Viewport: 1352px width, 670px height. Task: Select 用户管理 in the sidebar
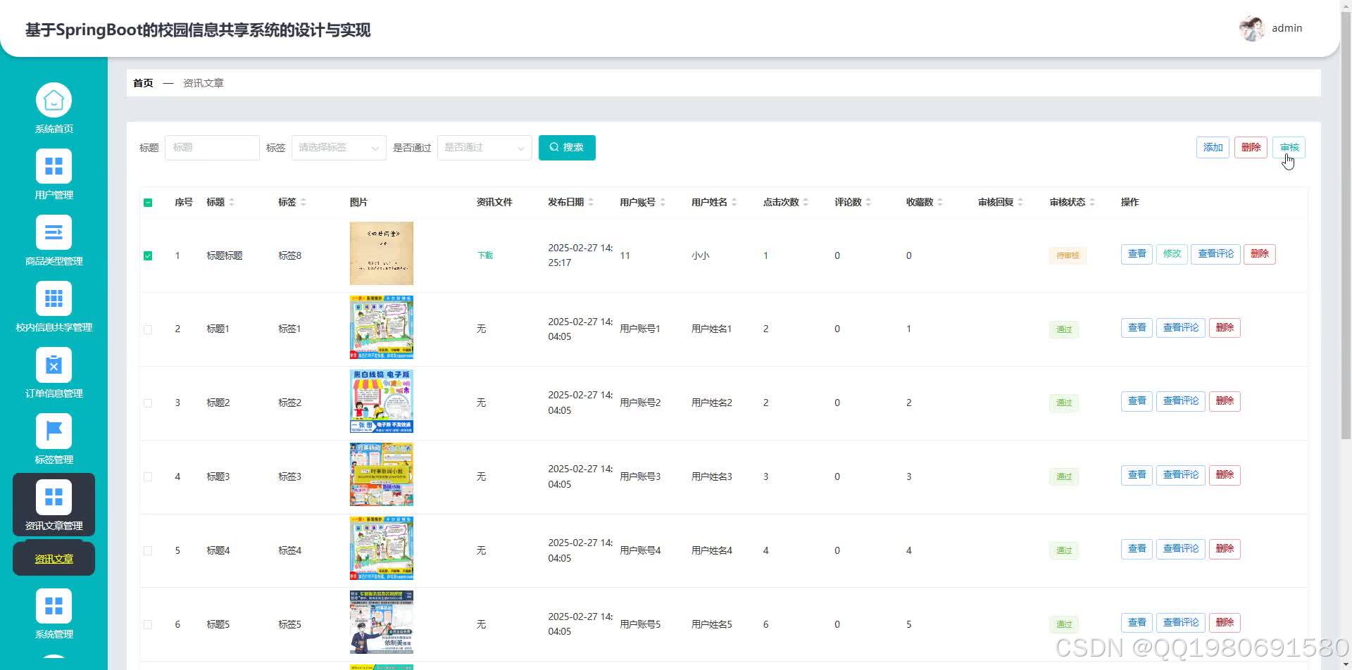click(54, 173)
